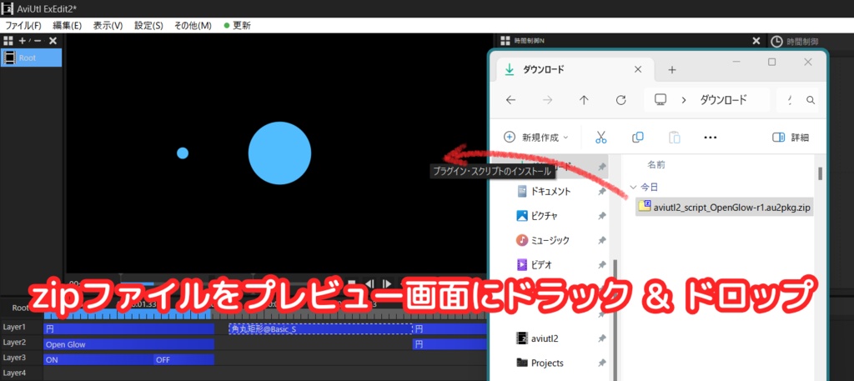Screen dimensions: 854x381
Task: Unpin ピクチャ using its pin icon
Action: pos(602,216)
